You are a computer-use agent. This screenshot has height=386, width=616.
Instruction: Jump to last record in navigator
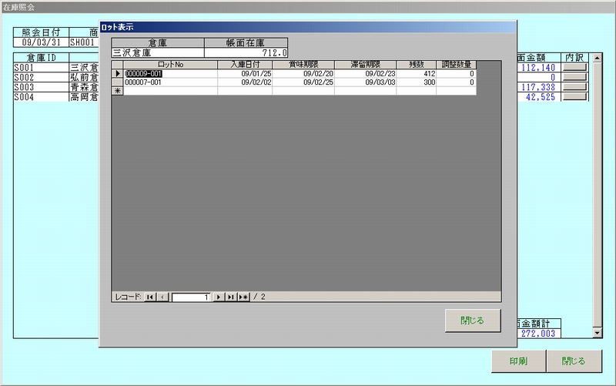pyautogui.click(x=230, y=297)
